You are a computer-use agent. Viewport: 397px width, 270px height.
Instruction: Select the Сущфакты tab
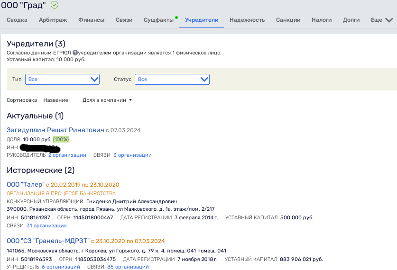158,20
